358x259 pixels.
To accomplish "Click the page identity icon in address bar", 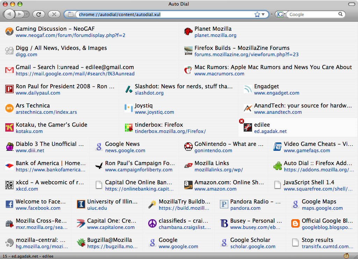I will click(71, 14).
